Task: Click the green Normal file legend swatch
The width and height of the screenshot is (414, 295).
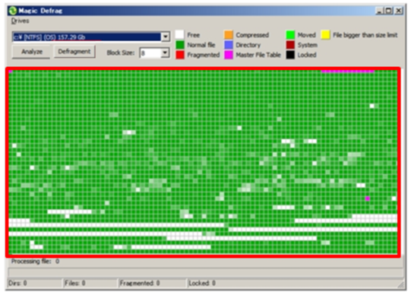Action: pos(180,45)
